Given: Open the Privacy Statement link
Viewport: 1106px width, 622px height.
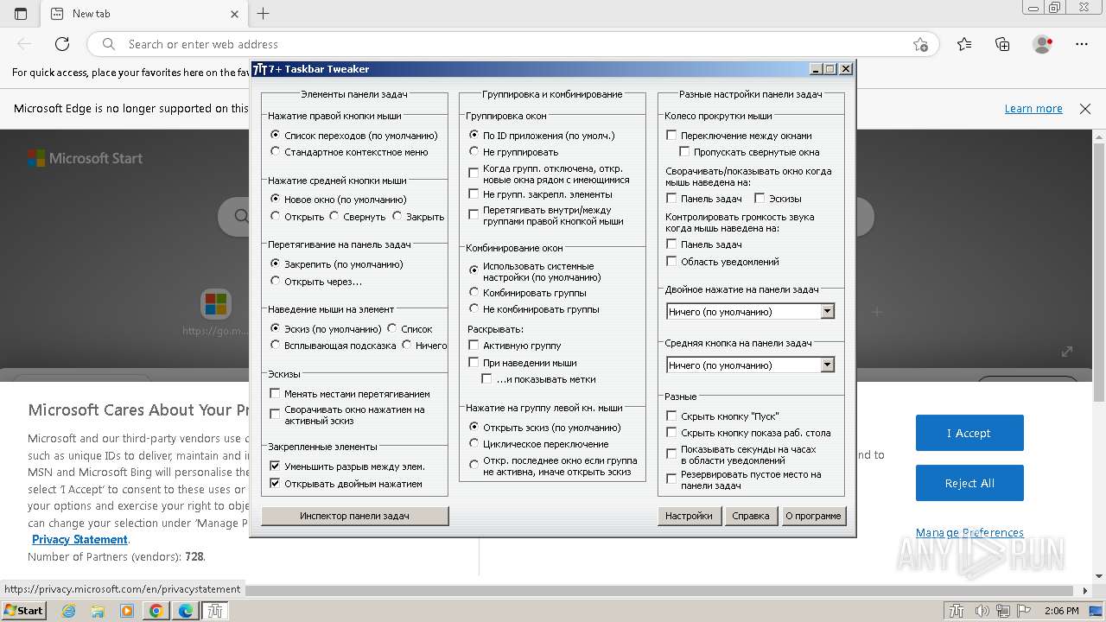Looking at the screenshot, I should tap(79, 539).
